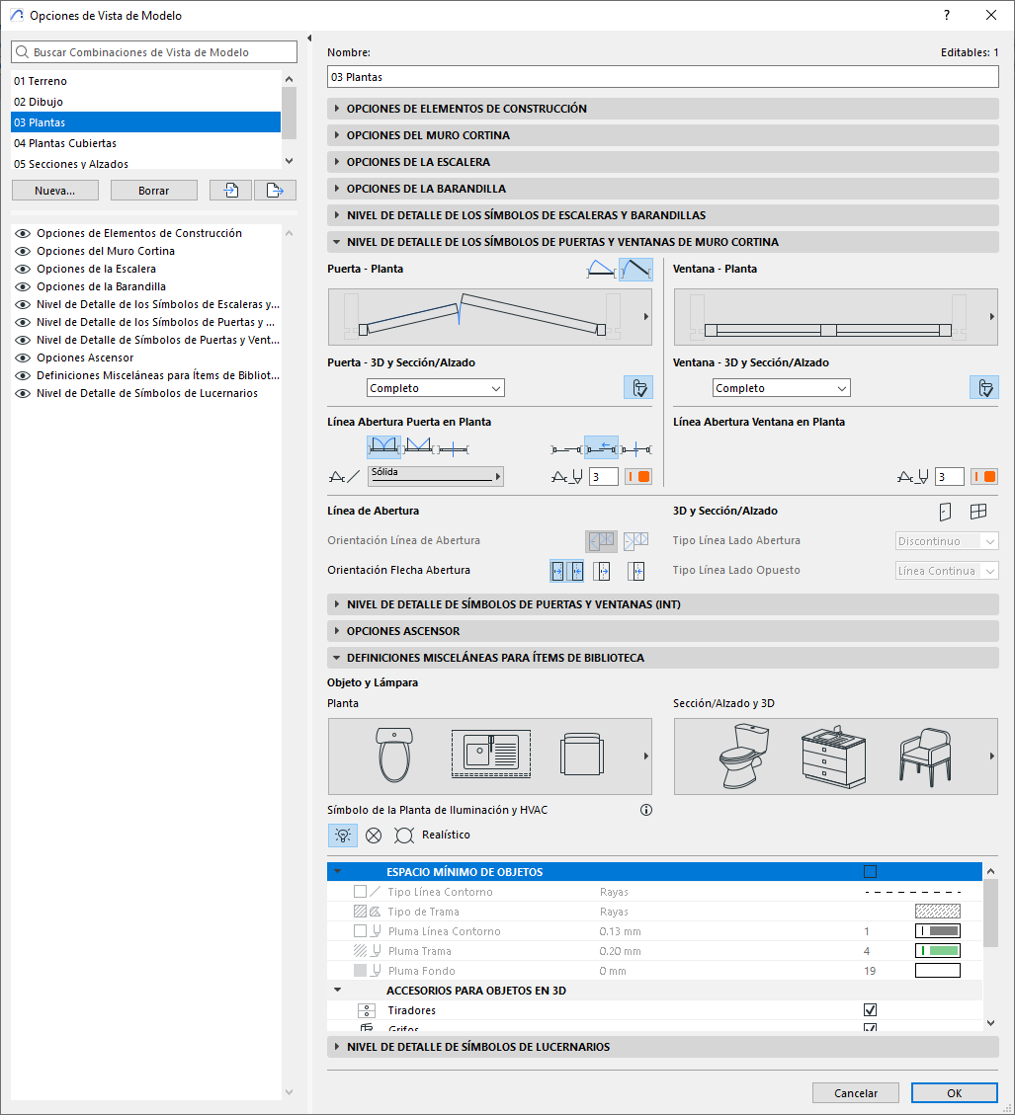Click the Cancelar button

tap(855, 1093)
